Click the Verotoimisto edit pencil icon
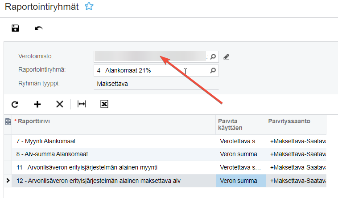 [x=227, y=57]
